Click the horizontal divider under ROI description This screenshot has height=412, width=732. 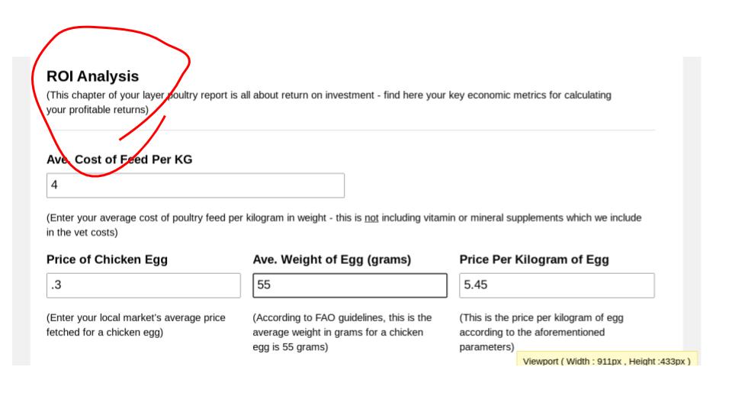tap(350, 130)
